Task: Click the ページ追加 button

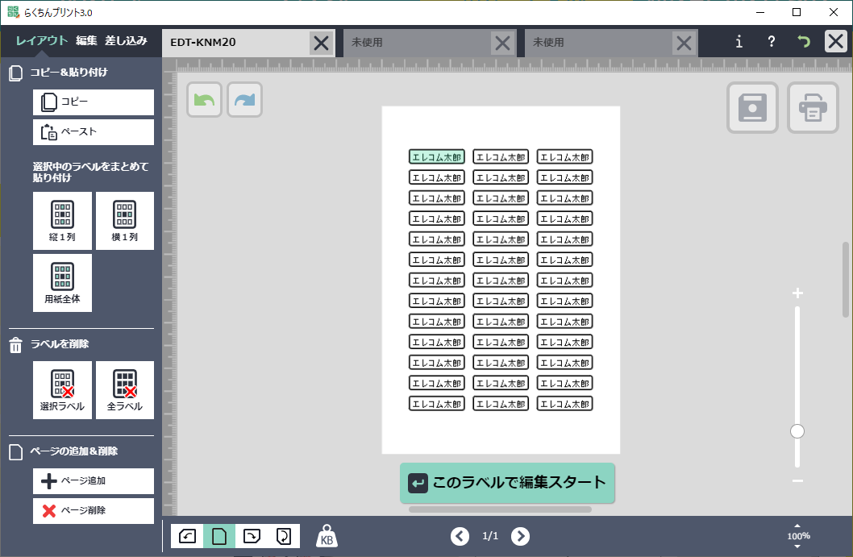Action: click(94, 481)
